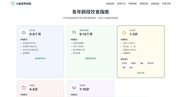Click the 豆腐 food tag
The image size is (179, 97).
click(124, 68)
